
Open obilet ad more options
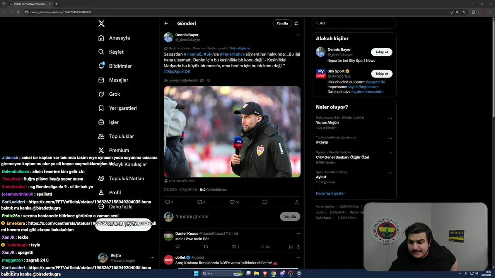[x=298, y=258]
